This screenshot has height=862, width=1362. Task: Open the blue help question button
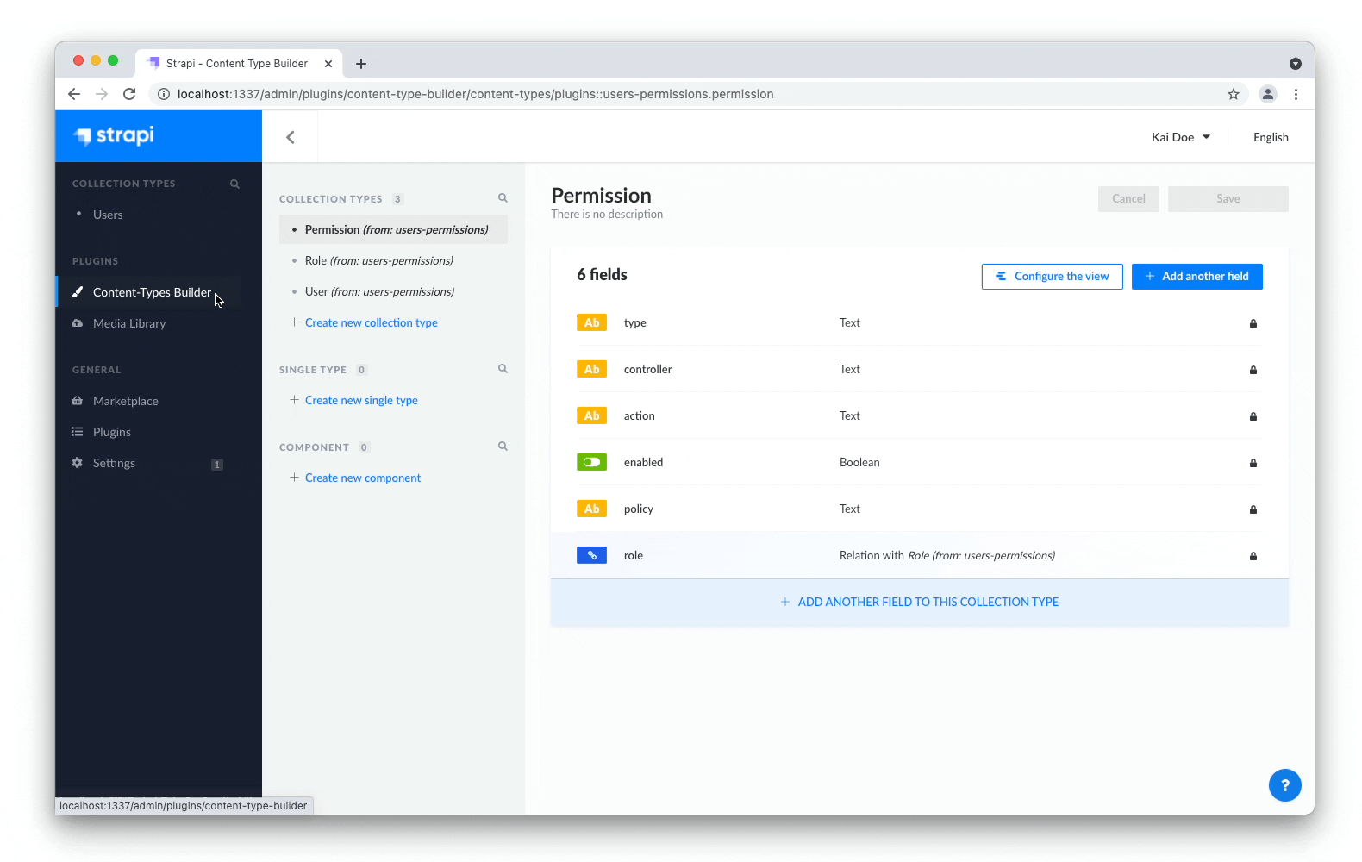(x=1284, y=784)
